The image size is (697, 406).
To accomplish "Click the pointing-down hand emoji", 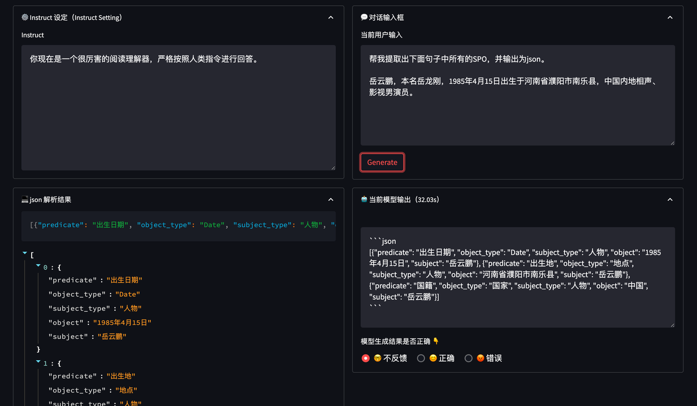I will [x=436, y=341].
